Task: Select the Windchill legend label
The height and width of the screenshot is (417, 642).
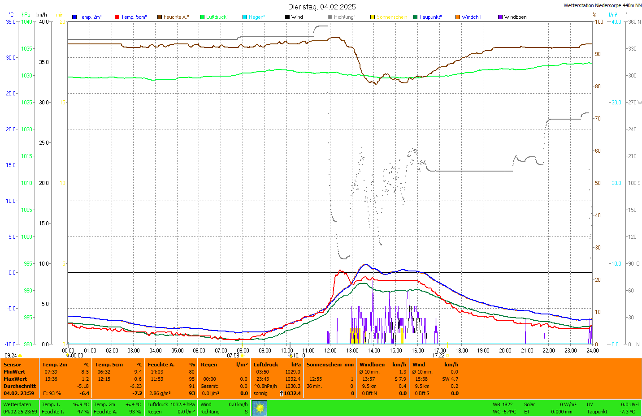Action: coord(471,17)
